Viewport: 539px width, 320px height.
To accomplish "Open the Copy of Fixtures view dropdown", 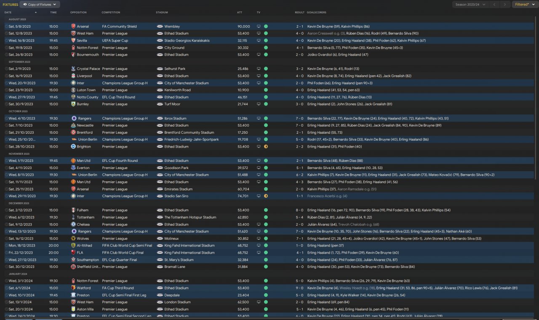I will click(x=40, y=4).
